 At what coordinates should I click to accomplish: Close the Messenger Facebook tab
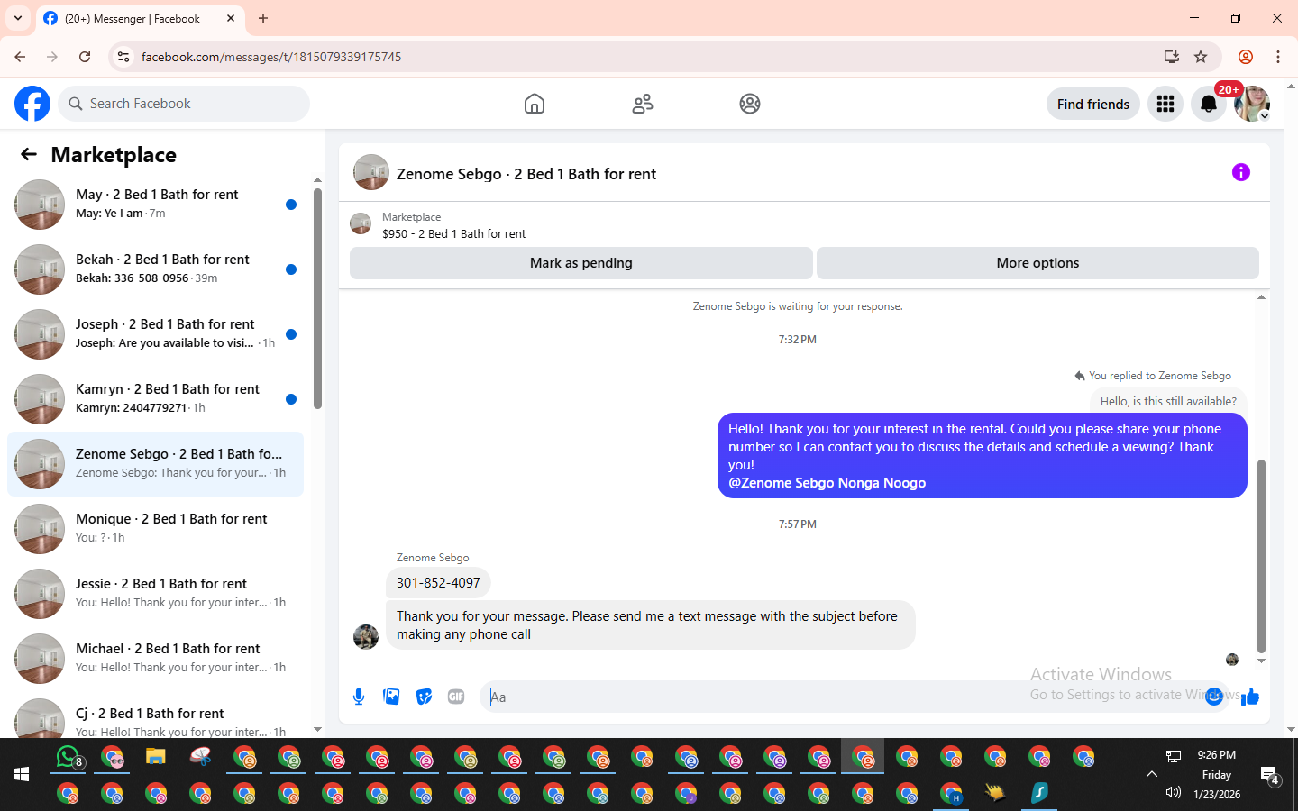231,18
